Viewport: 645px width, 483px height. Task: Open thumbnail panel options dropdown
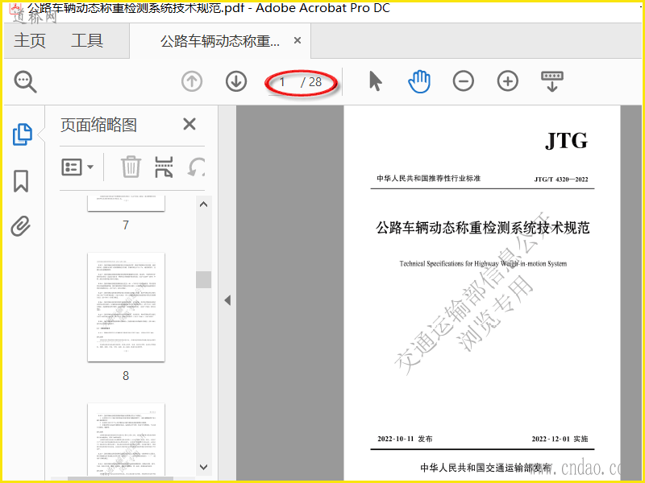77,167
